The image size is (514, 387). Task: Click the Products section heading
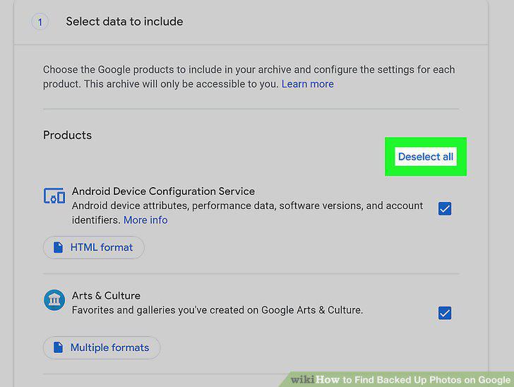(x=68, y=135)
